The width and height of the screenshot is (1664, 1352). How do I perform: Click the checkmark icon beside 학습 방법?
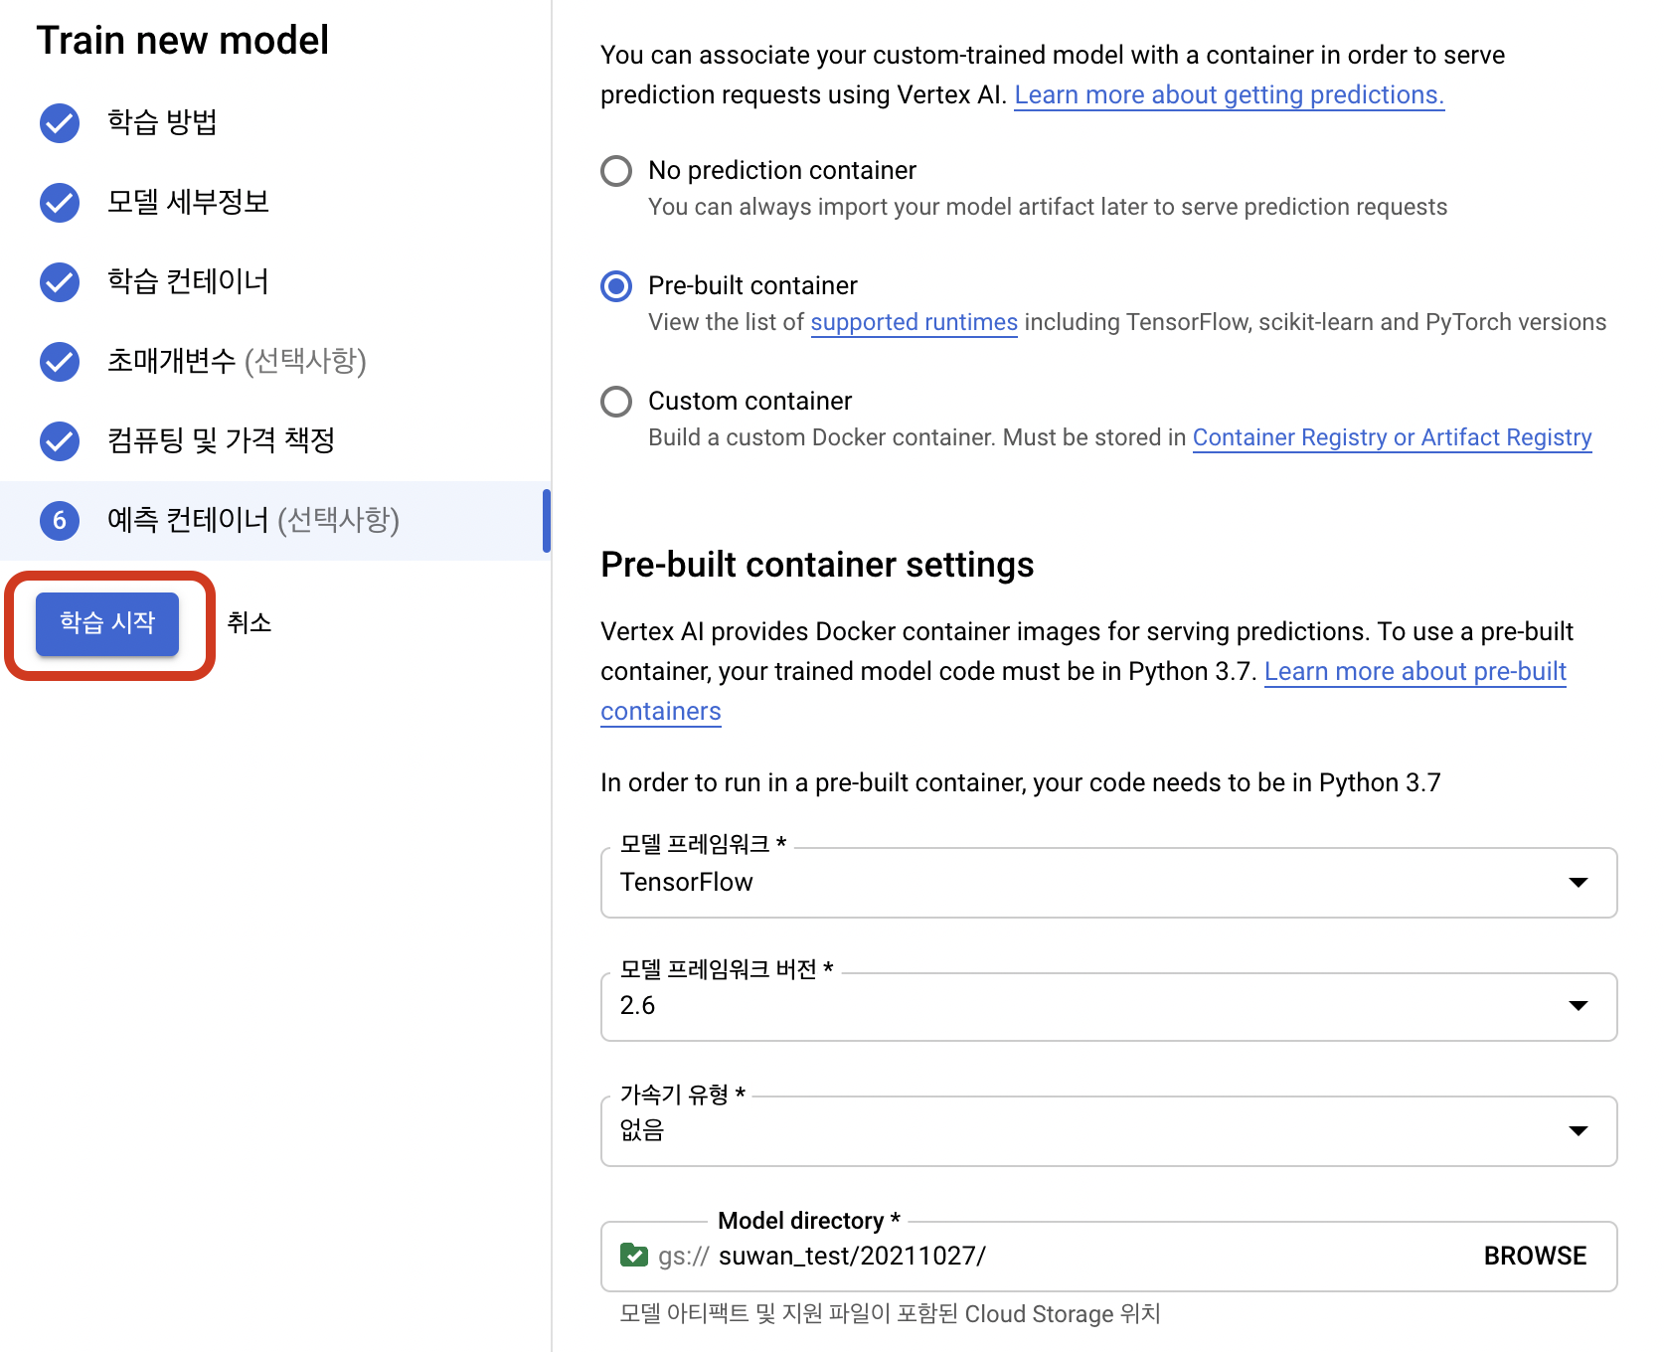60,123
